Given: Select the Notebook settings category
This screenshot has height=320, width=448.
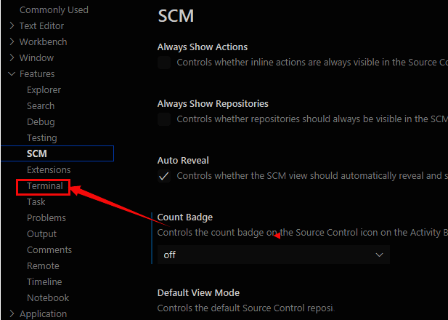Looking at the screenshot, I should coord(48,298).
